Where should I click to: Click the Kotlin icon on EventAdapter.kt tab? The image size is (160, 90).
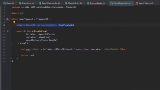tap(88, 3)
